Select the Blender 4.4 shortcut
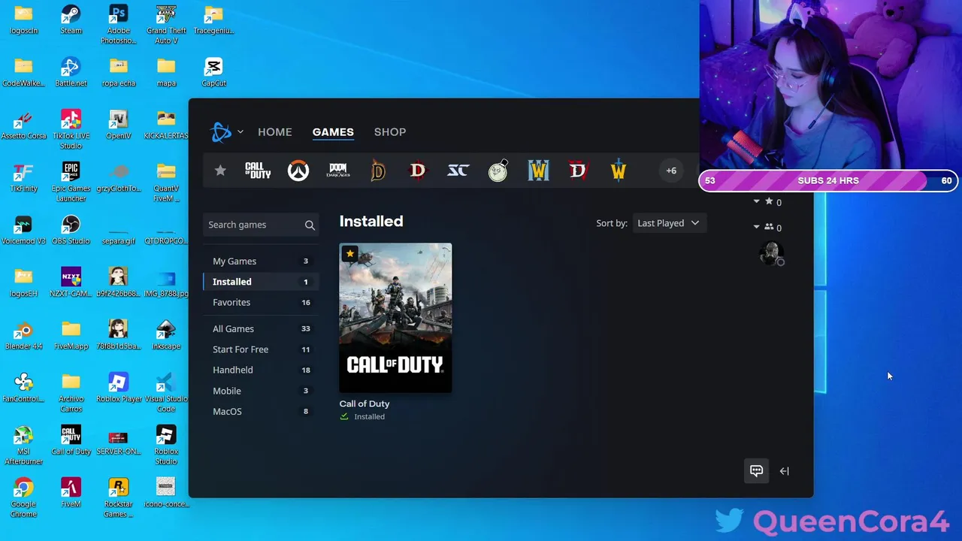This screenshot has height=541, width=962. point(23,335)
